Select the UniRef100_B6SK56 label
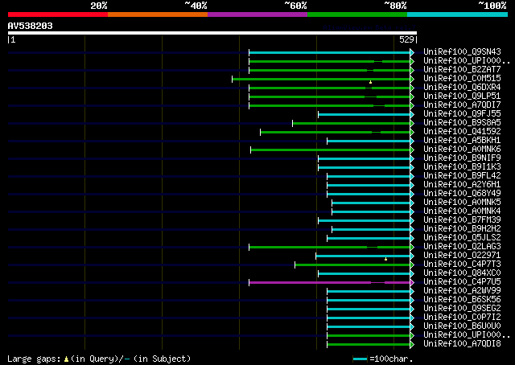The width and height of the screenshot is (515, 365). coord(462,300)
